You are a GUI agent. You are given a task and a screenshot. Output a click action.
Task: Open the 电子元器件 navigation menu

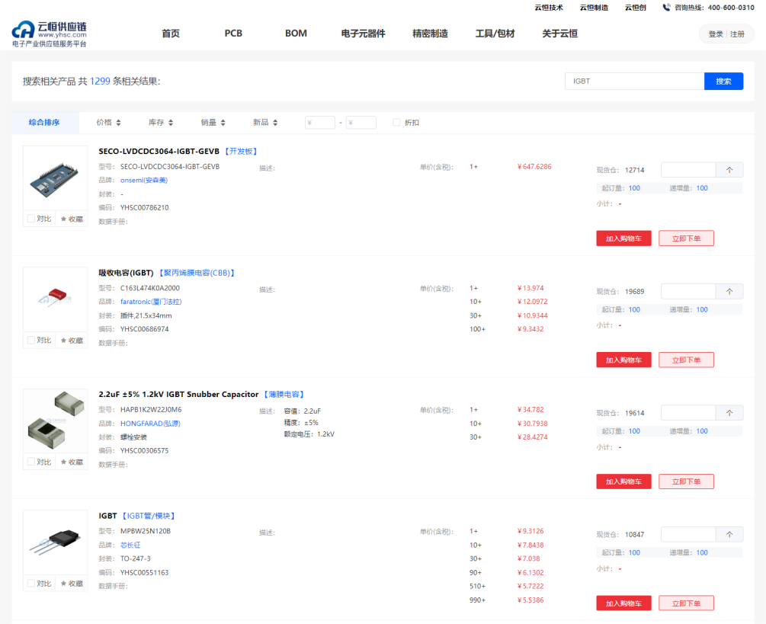[363, 34]
